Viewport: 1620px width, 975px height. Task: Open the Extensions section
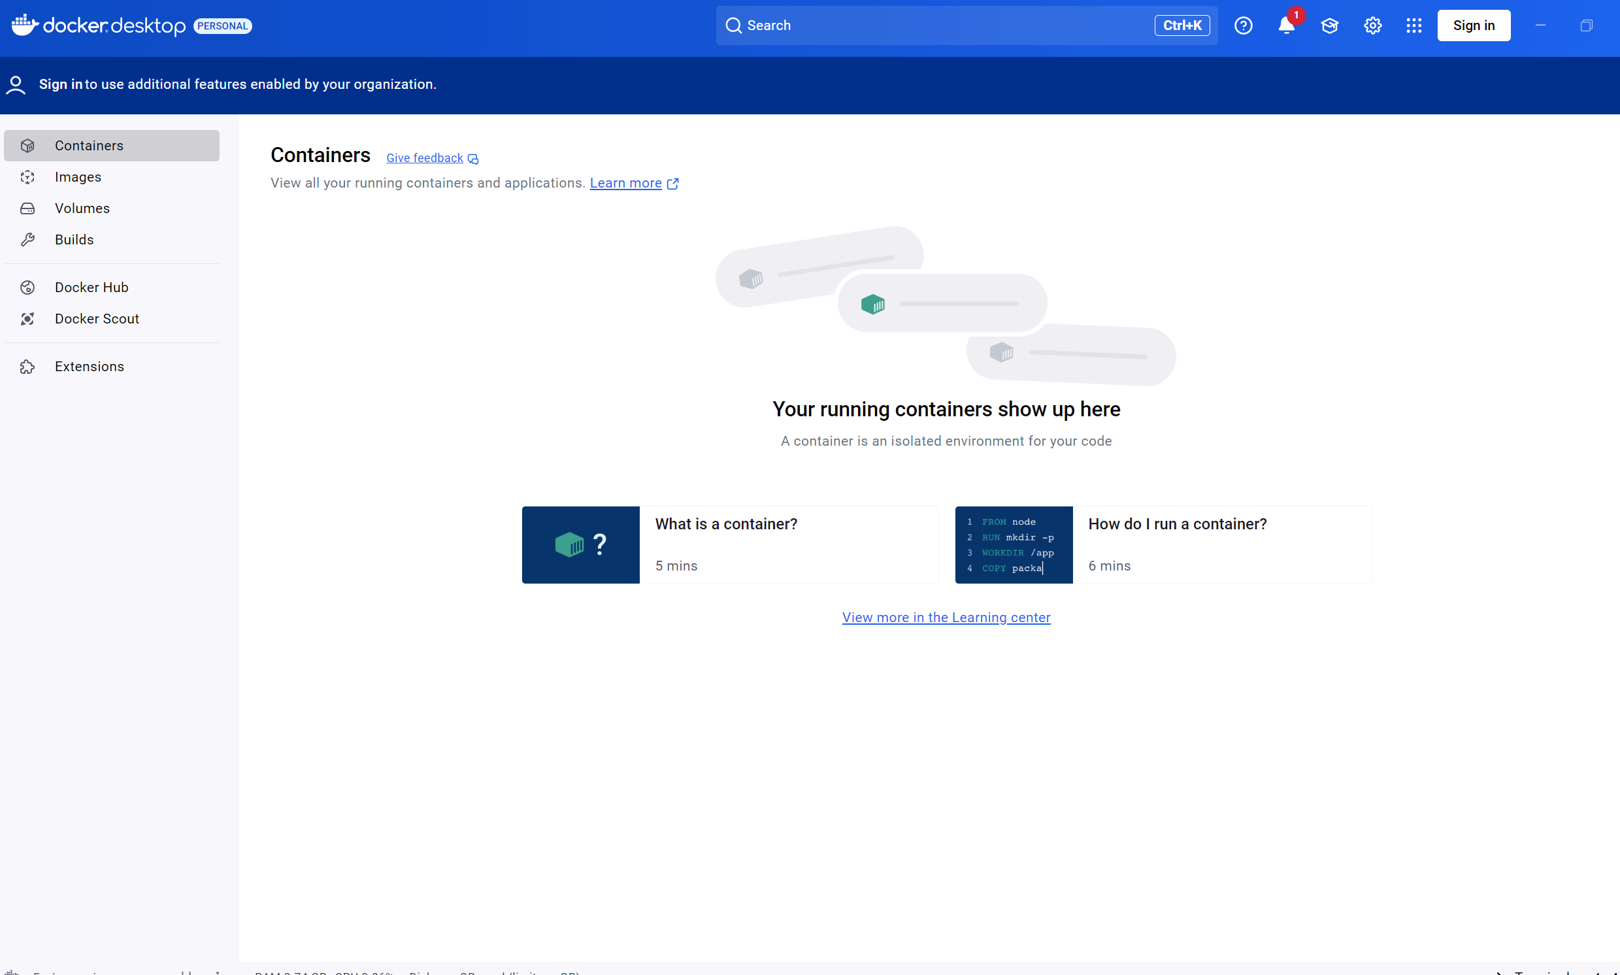click(x=90, y=367)
